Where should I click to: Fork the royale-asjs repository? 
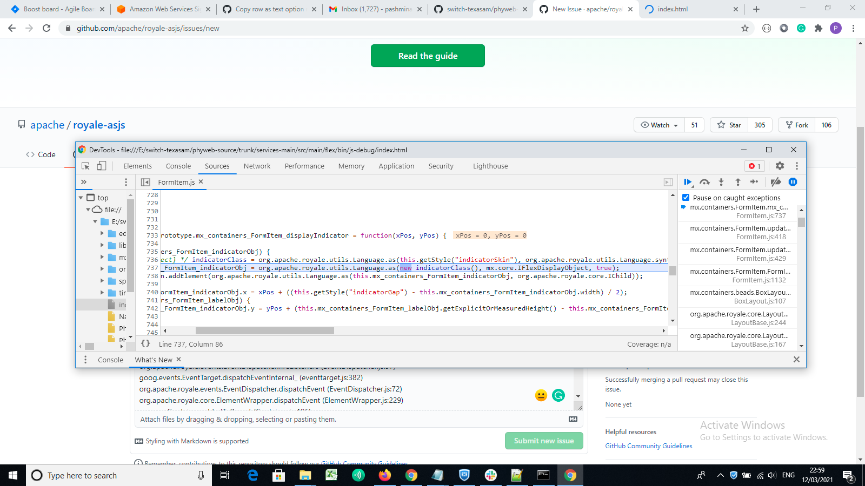[x=796, y=125]
